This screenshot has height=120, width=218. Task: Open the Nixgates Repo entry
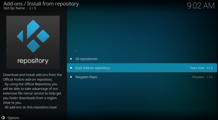(86, 77)
